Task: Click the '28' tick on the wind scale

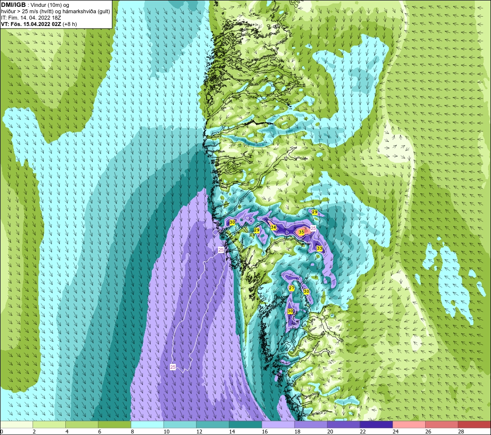Action: pyautogui.click(x=461, y=432)
